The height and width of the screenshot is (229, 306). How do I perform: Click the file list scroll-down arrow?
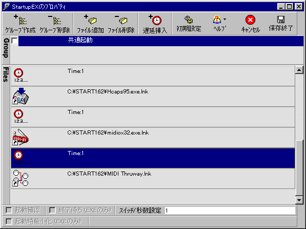[x=299, y=200]
